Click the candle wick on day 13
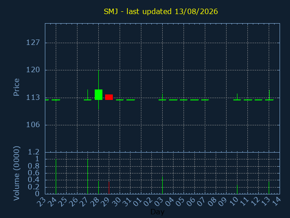 pyautogui.click(x=269, y=95)
